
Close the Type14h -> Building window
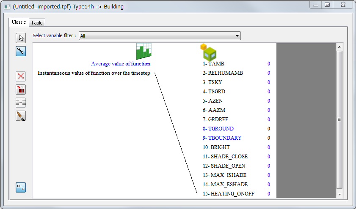click(343, 5)
